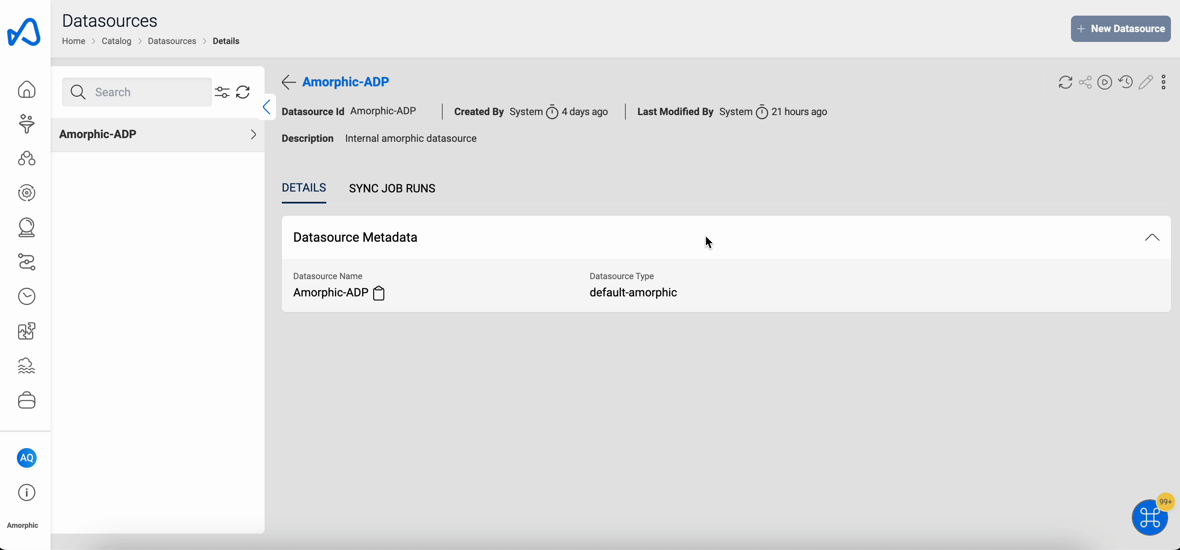Open the info icon in sidebar

pos(27,493)
